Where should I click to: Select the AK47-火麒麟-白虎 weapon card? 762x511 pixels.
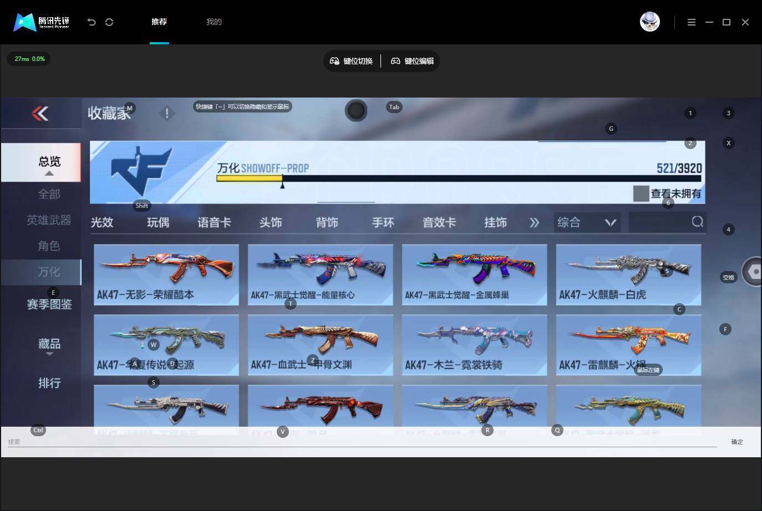coord(628,274)
